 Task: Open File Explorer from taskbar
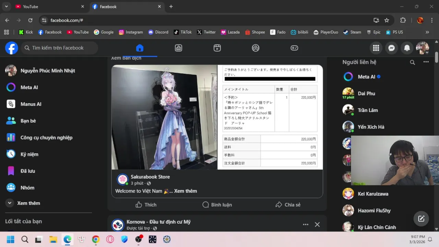[53, 239]
